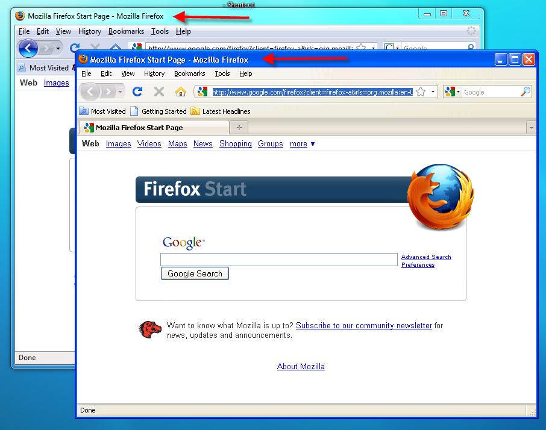This screenshot has height=430, width=546.
Task: Open search engine chooser in front window
Action: [452, 92]
